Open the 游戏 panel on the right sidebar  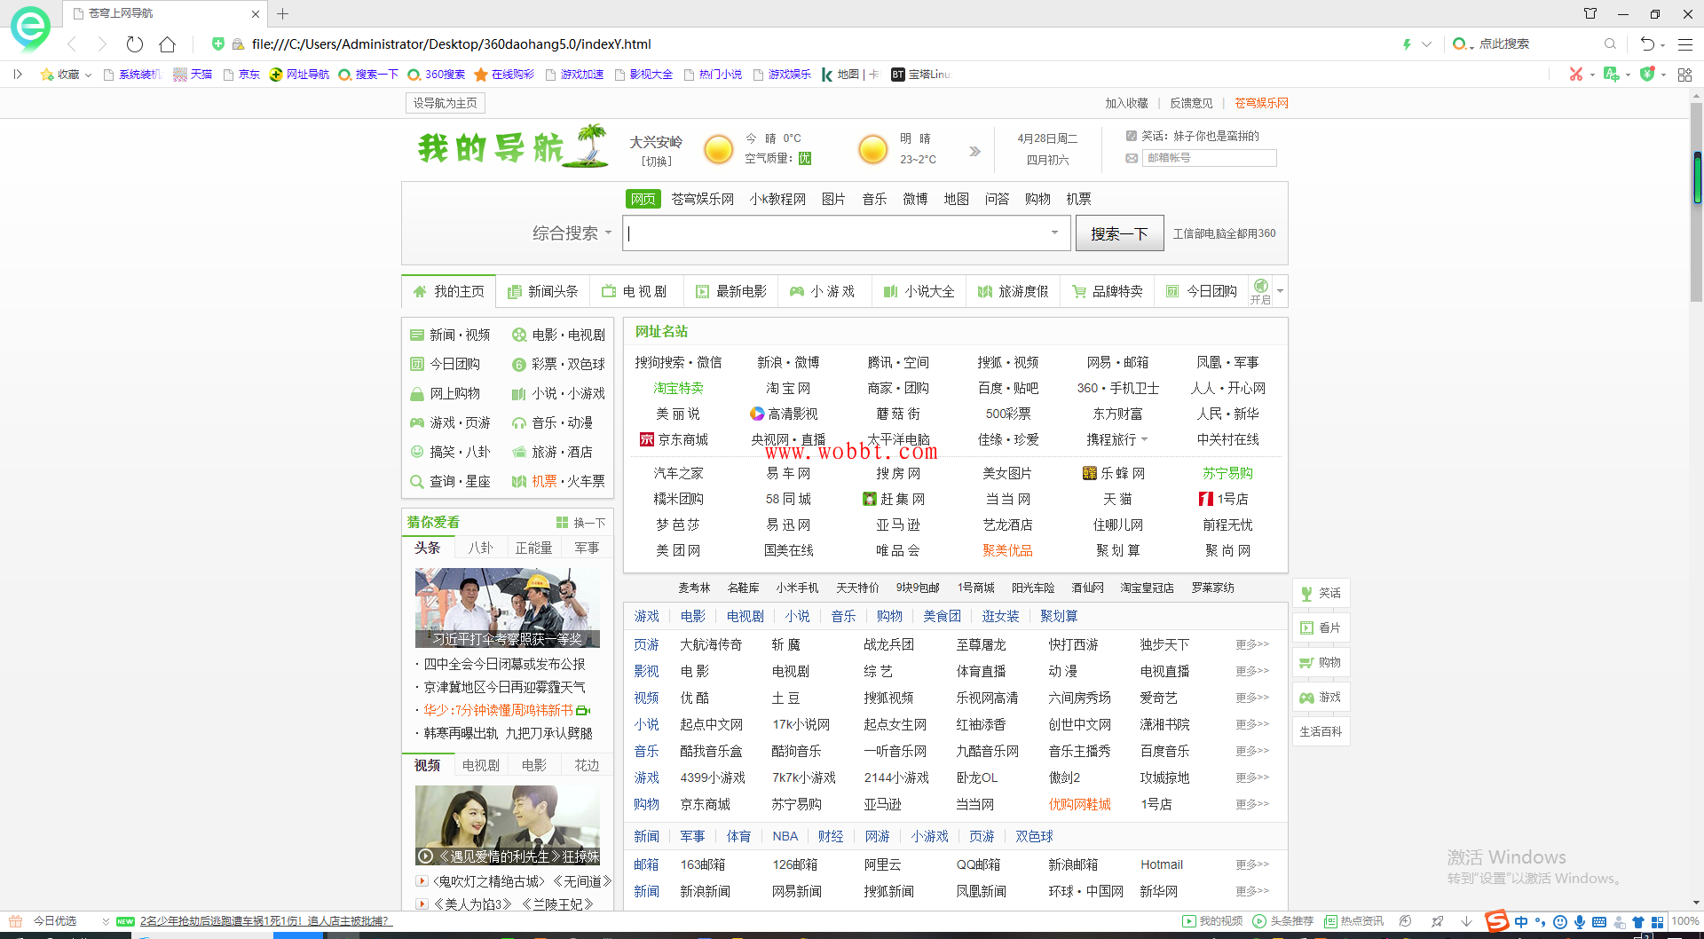(x=1321, y=697)
